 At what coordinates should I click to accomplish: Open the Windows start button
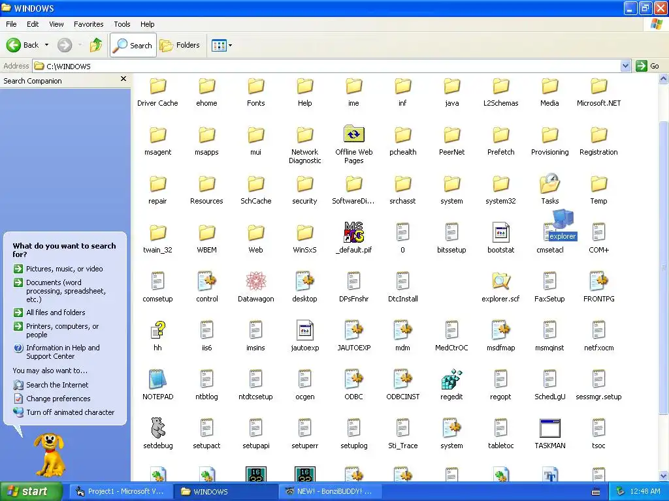click(x=31, y=491)
